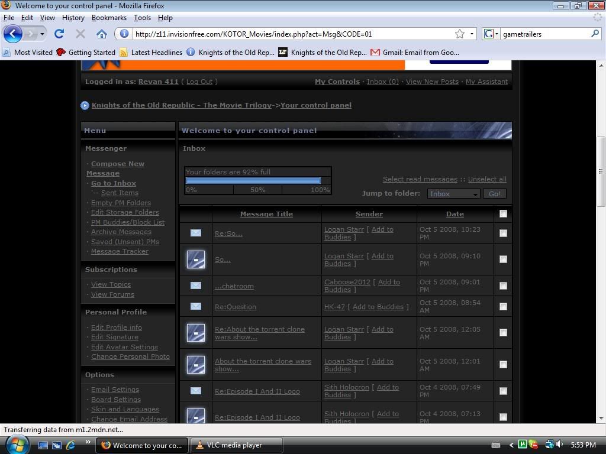Open the search engine selector dropdown
This screenshot has height=454, width=606.
[491, 34]
